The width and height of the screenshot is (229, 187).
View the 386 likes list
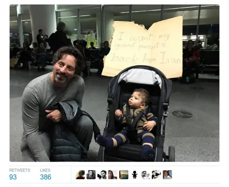pyautogui.click(x=45, y=177)
